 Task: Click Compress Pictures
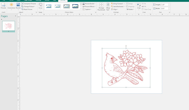click(29, 4)
